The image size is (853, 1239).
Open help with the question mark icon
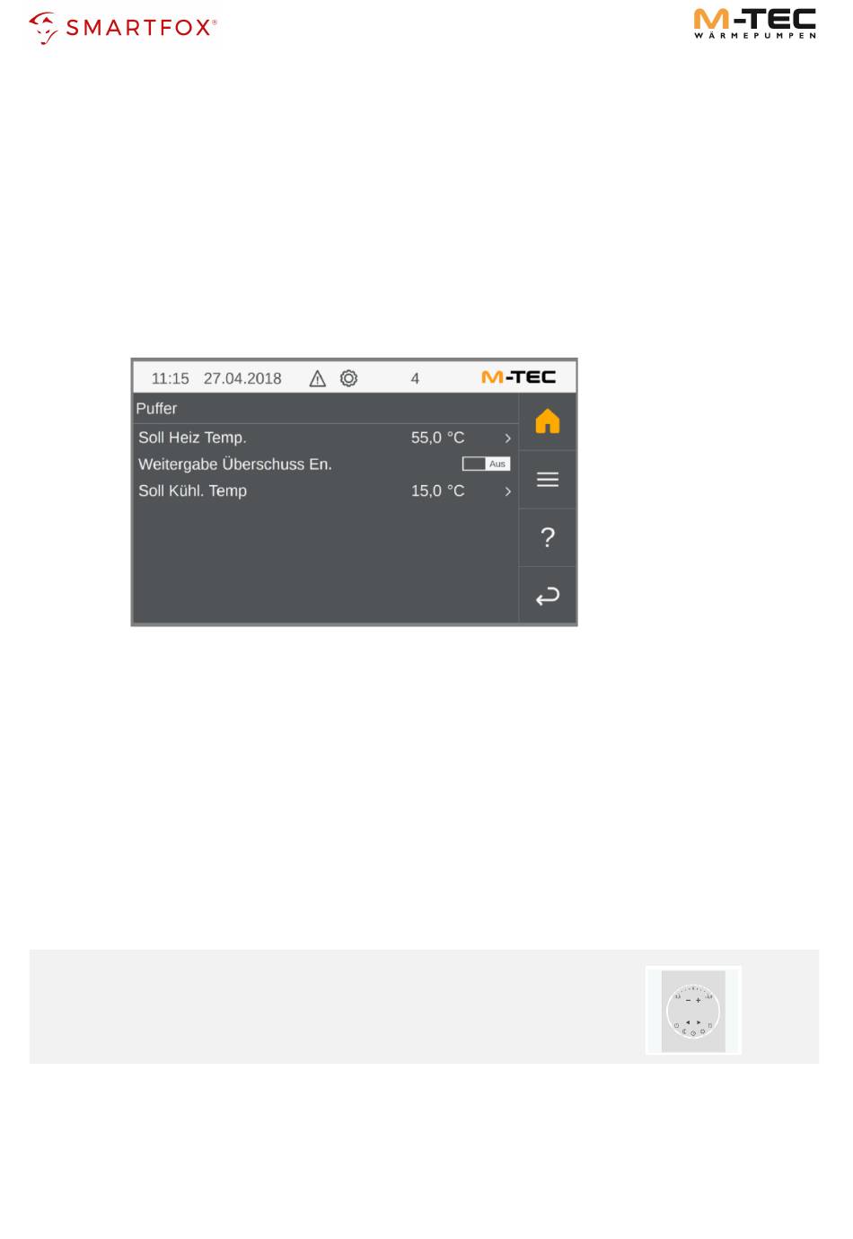[x=548, y=537]
